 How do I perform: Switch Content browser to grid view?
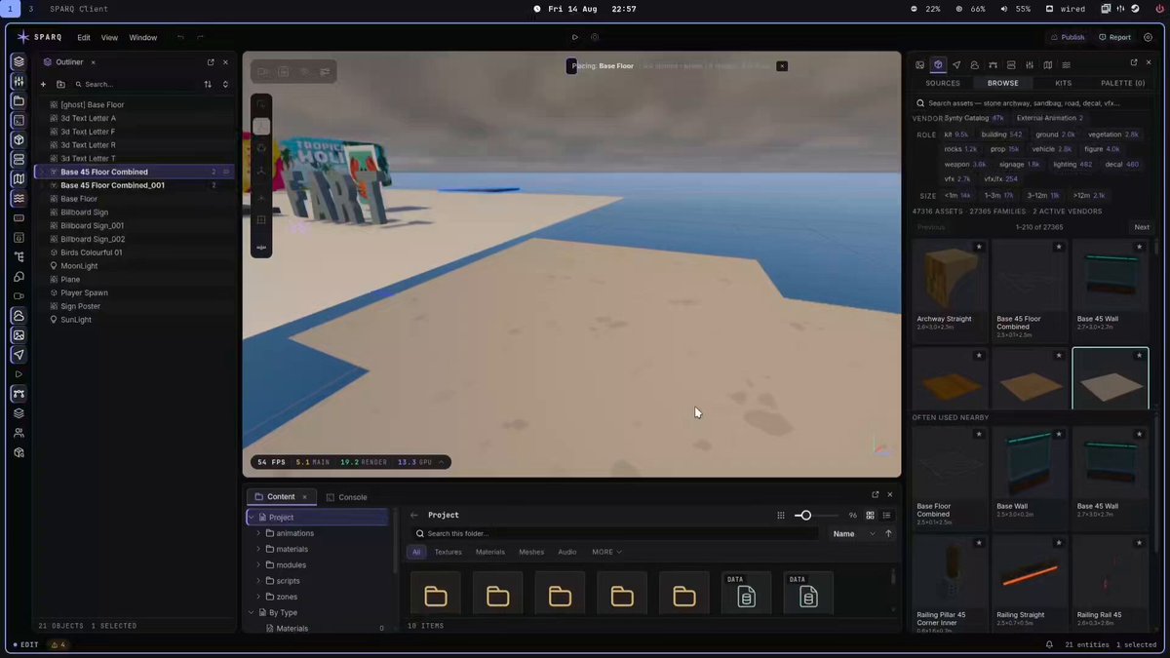[x=871, y=515]
